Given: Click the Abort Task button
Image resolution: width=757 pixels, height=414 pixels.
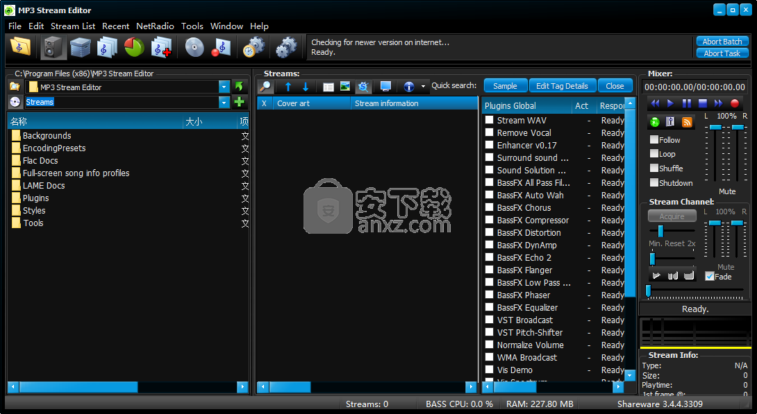Looking at the screenshot, I should coord(722,53).
